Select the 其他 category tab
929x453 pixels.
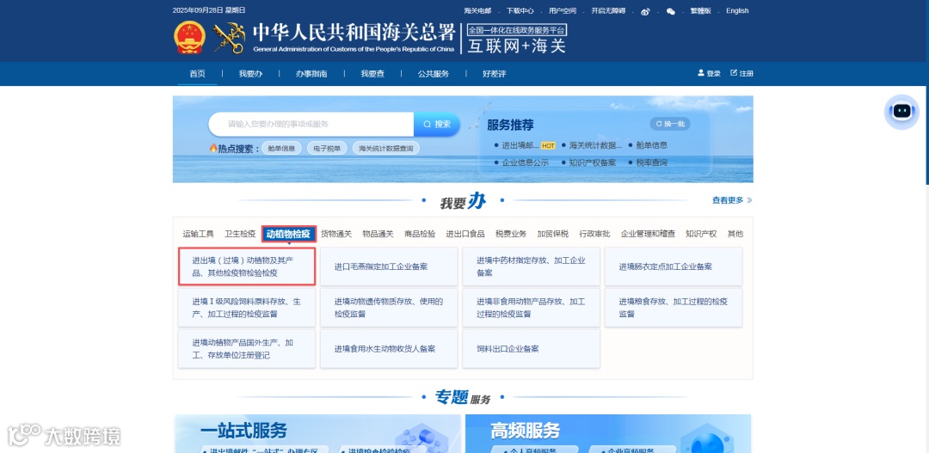coord(735,234)
